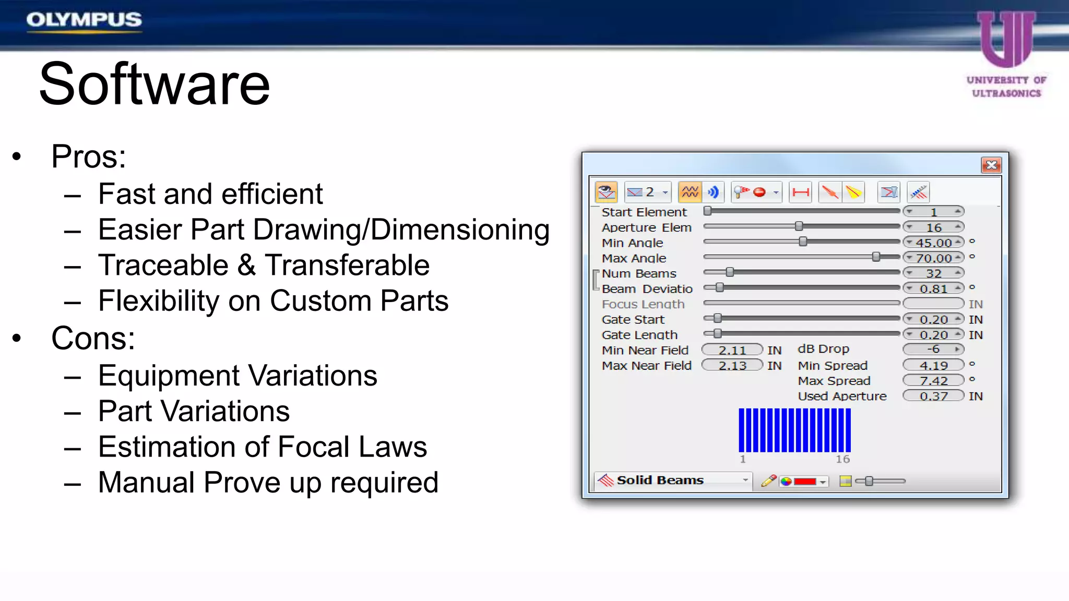
Task: Decrease the Gate Start value
Action: [x=910, y=318]
